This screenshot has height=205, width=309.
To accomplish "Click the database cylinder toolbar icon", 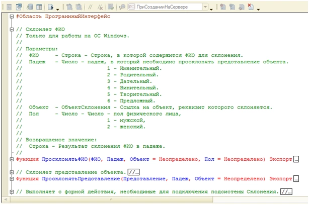I will [x=30, y=7].
